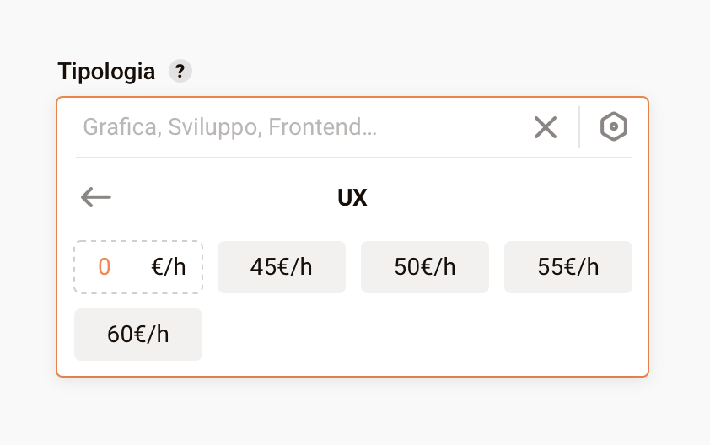Click the orange 0 placeholder in the dashed box

coord(105,267)
